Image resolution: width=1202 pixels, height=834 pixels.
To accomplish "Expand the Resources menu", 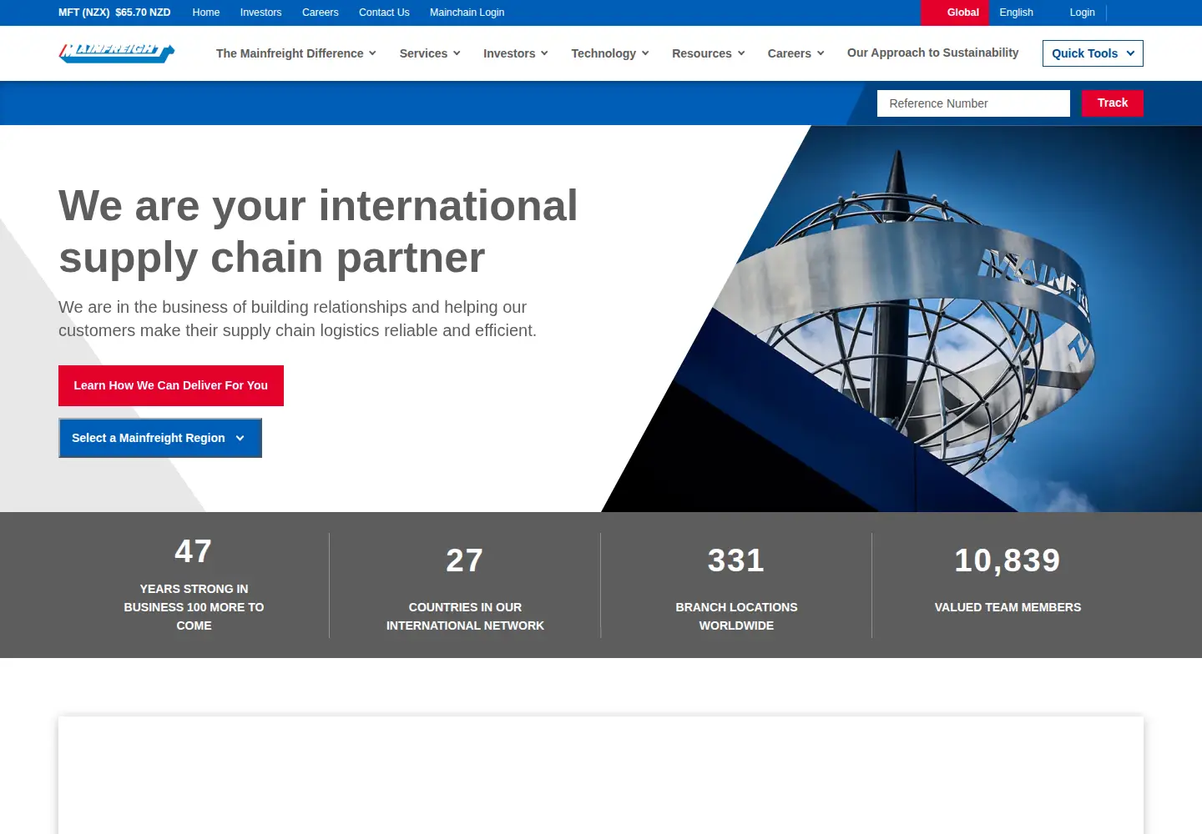I will point(709,53).
